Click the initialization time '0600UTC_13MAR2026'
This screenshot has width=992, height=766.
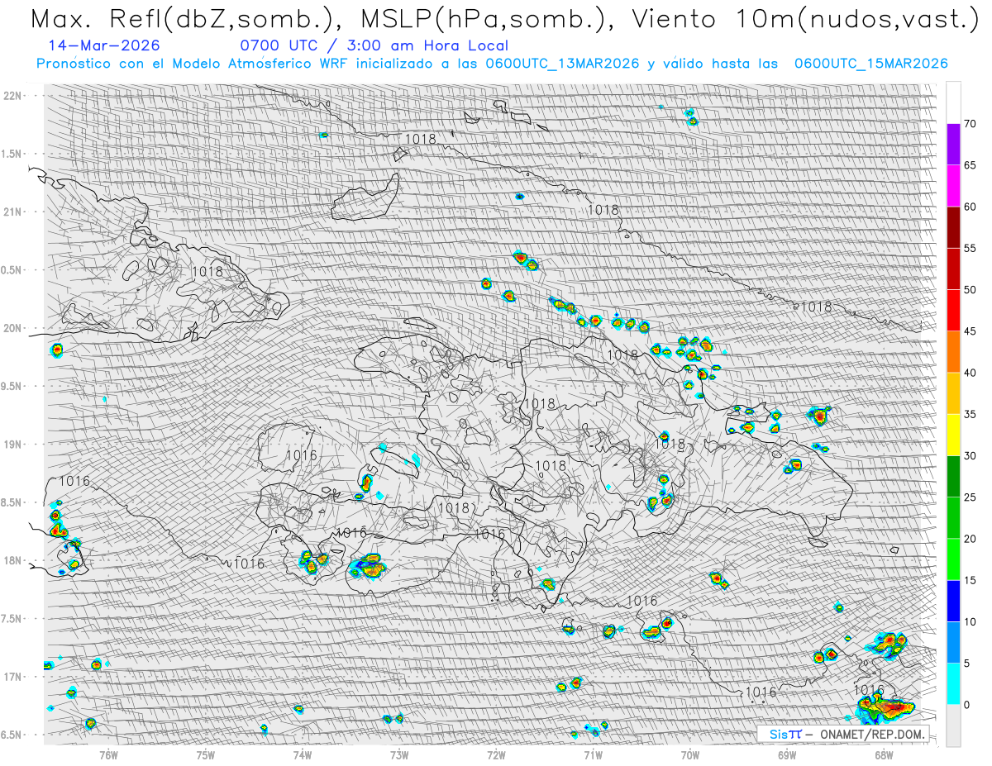click(x=562, y=64)
